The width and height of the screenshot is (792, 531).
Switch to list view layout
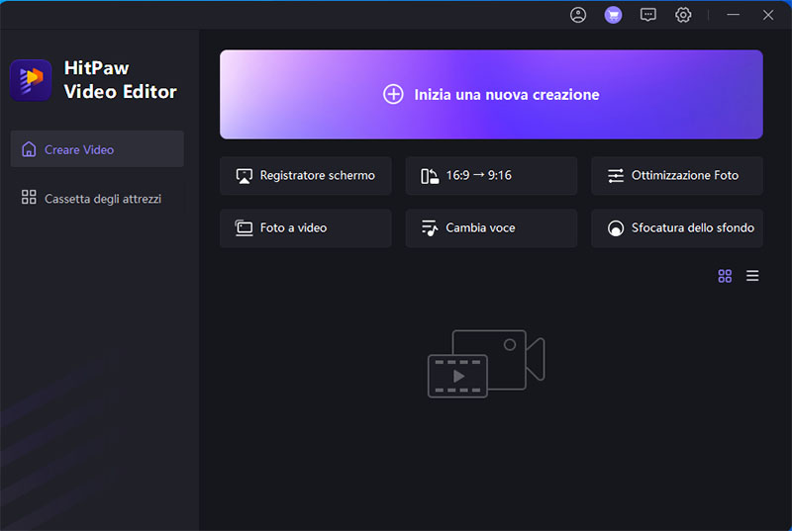(x=752, y=276)
